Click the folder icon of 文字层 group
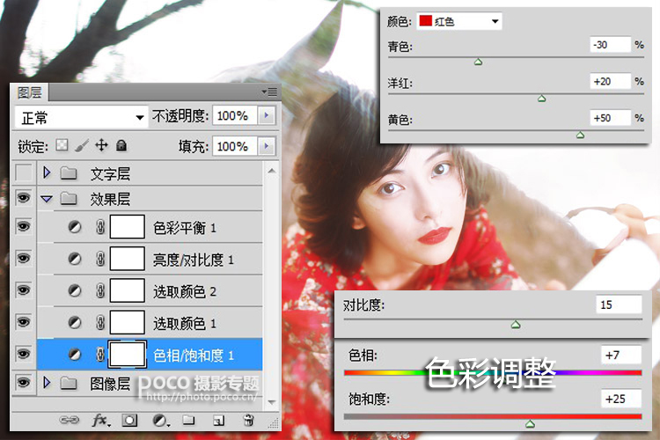The image size is (660, 440). click(x=68, y=172)
